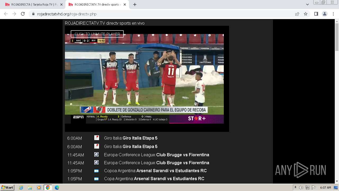Click the ROJADIRECTATV.TV directv sports en vivo heading
339x191 pixels.
pos(105,23)
